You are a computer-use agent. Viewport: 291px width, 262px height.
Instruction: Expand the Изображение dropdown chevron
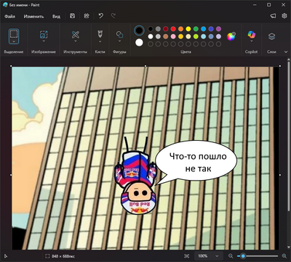pos(44,41)
